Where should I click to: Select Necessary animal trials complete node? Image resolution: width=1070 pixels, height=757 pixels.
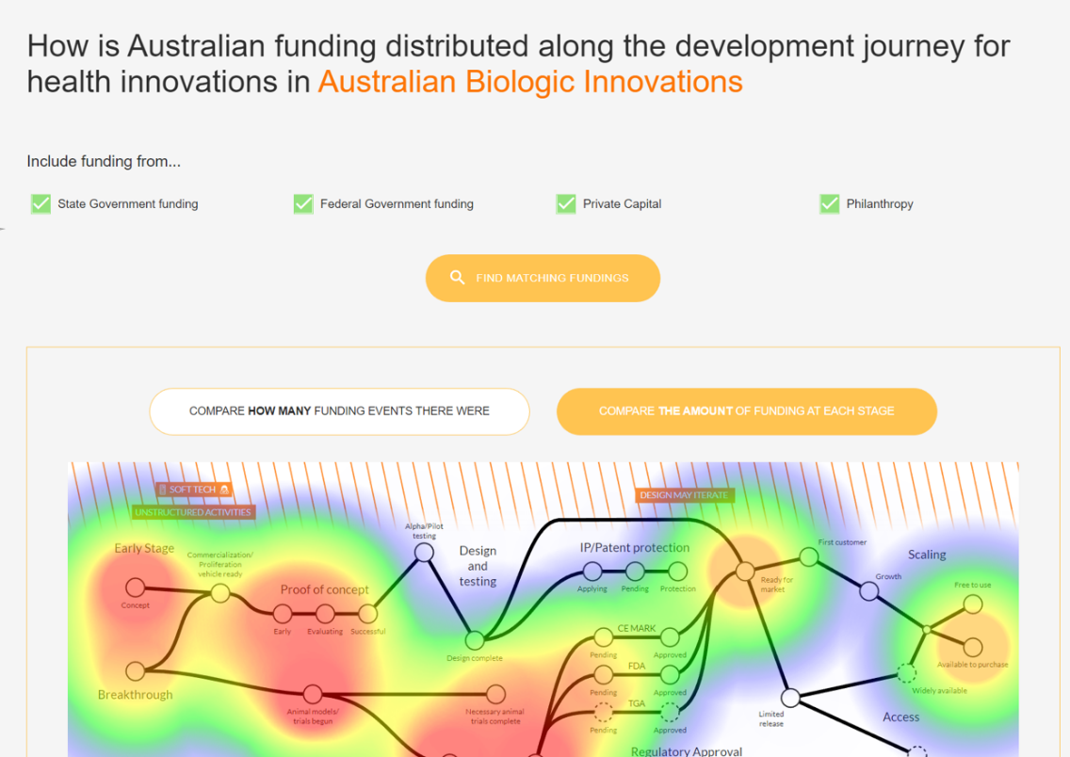495,694
